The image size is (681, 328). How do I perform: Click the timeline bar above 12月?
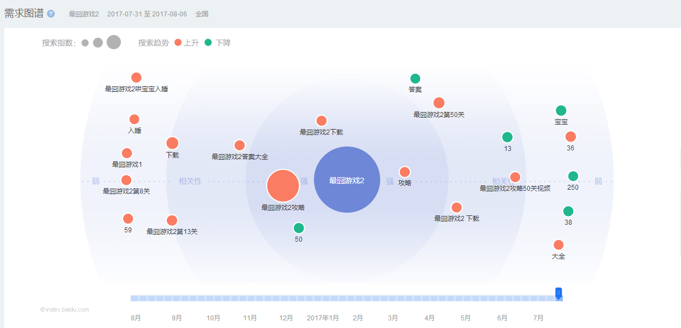[x=286, y=298]
